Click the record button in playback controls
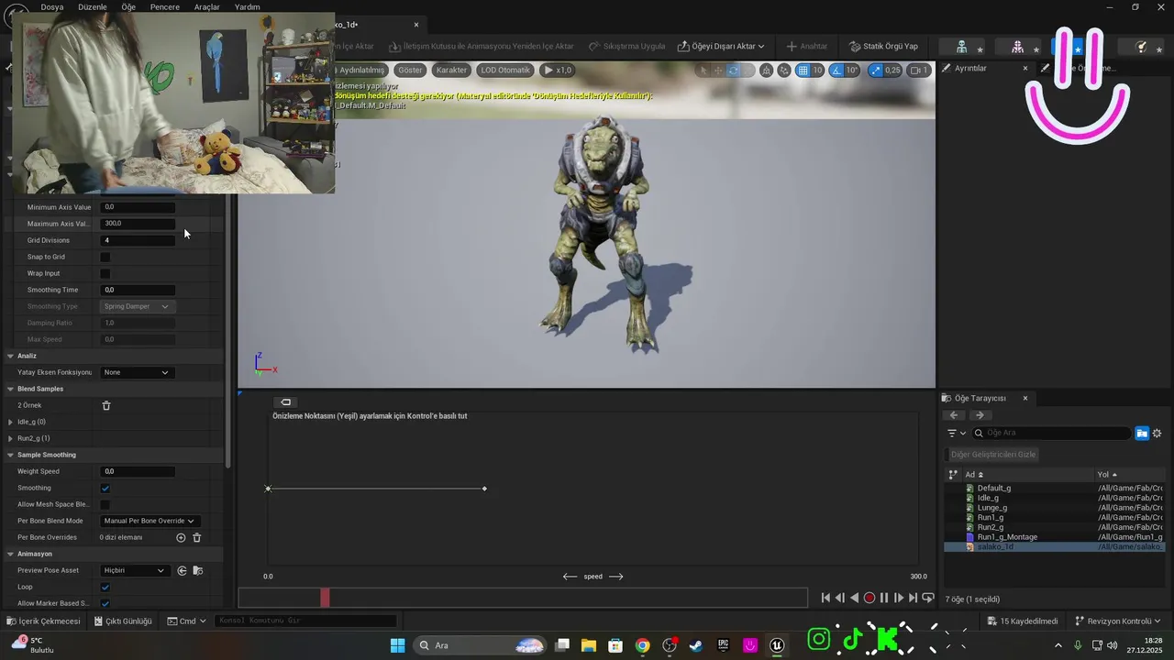The width and height of the screenshot is (1174, 660). coord(869,598)
